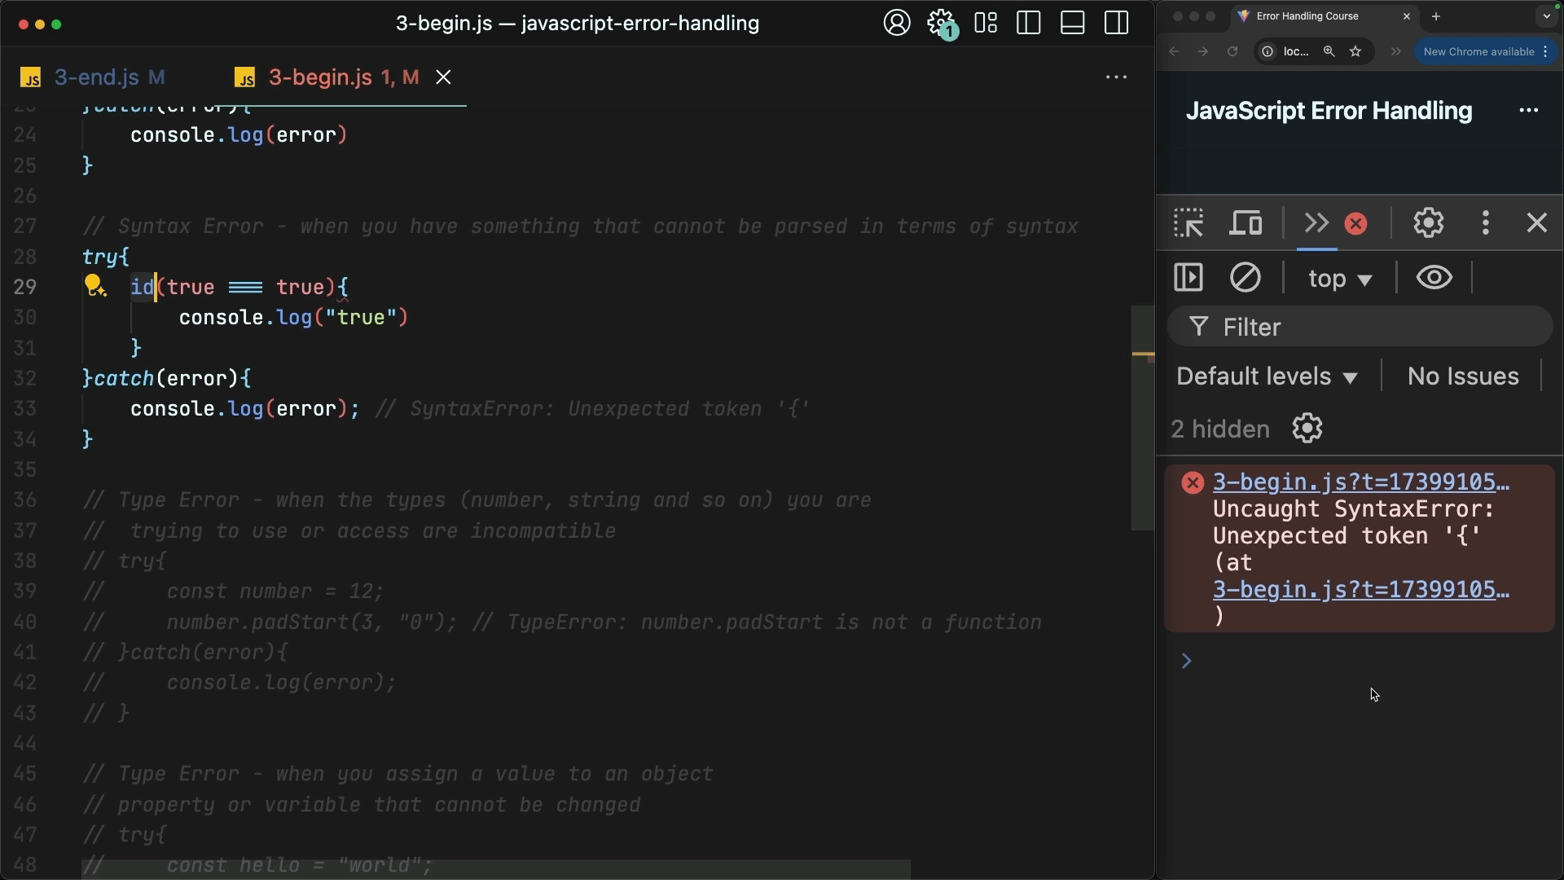The width and height of the screenshot is (1564, 880).
Task: Select the Error Handling Course browser tab
Action: pyautogui.click(x=1307, y=16)
